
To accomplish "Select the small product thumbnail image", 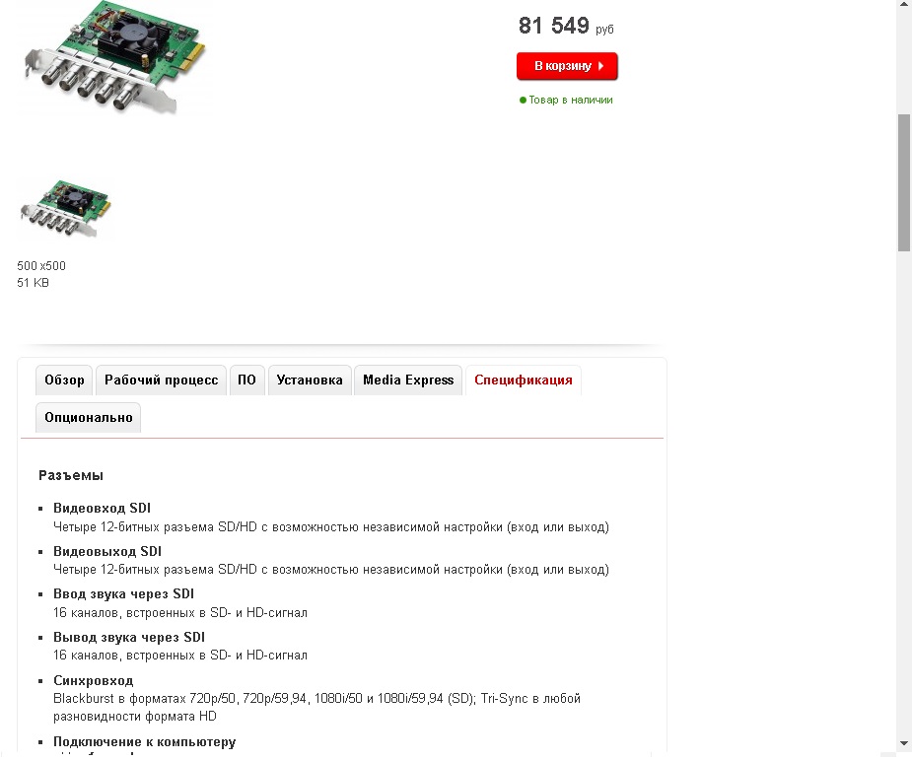I will click(x=66, y=209).
